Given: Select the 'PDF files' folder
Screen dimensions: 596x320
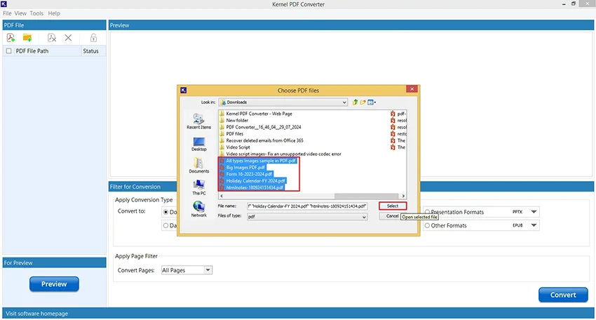Looking at the screenshot, I should (x=234, y=134).
